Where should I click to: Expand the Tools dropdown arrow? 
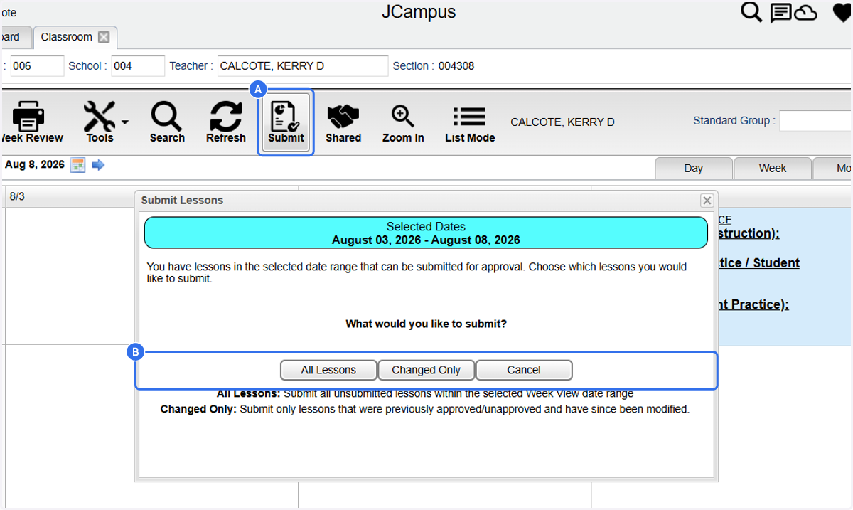[x=125, y=122]
